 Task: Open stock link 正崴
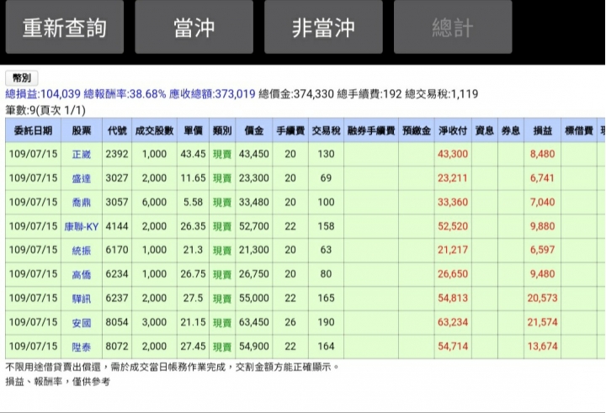[82, 154]
